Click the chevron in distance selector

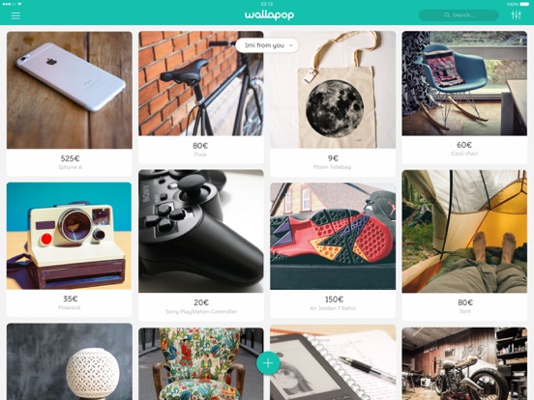(x=291, y=45)
